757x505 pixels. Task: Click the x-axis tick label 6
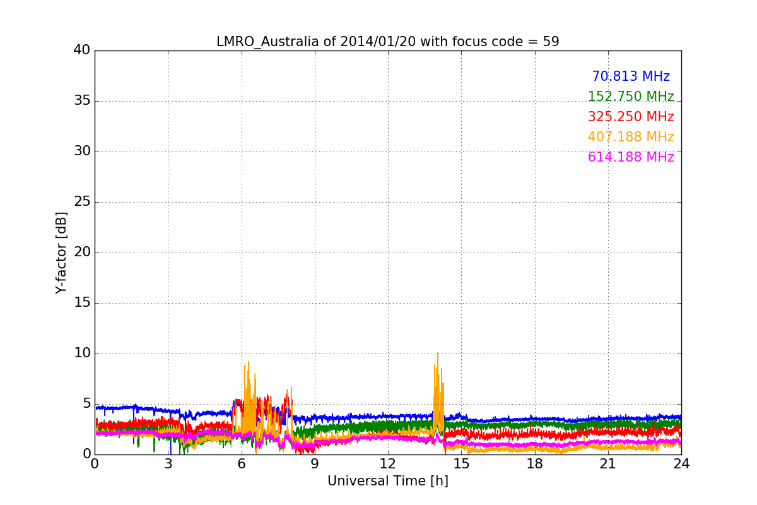(241, 463)
